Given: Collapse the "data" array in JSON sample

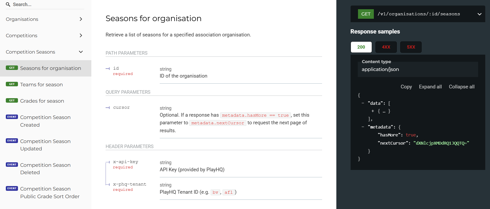Looking at the screenshot, I should coord(363,103).
